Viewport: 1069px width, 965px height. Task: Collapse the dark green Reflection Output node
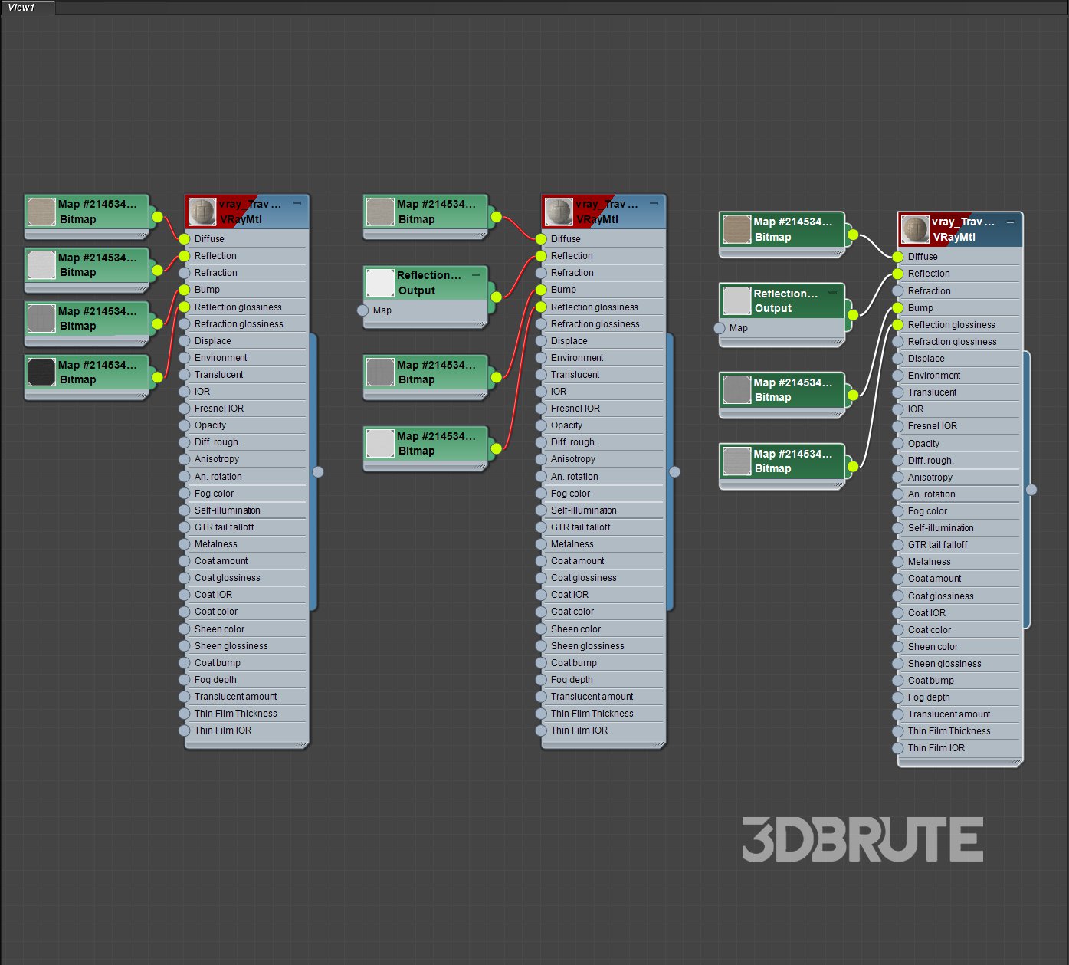[831, 293]
